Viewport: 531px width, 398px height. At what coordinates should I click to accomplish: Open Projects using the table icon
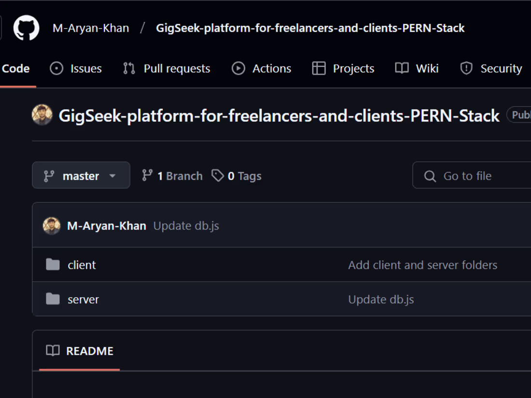point(319,68)
